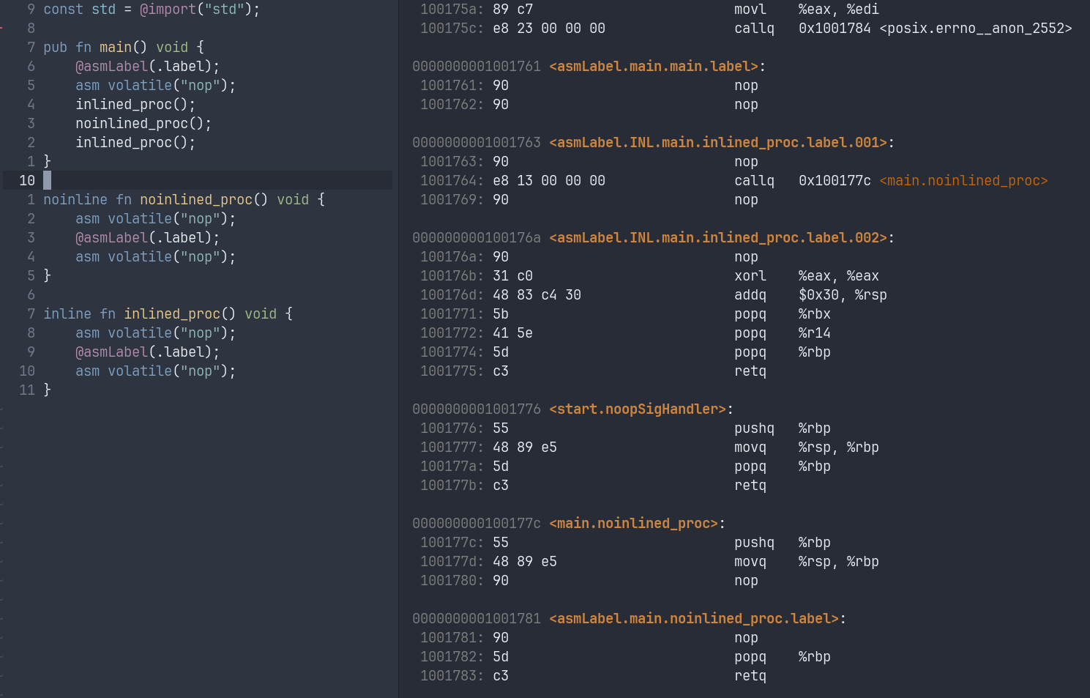Viewport: 1090px width, 698px height.
Task: Select the asmLabel.INL.main.inlined_proc.label.001 symbol
Action: [x=717, y=143]
